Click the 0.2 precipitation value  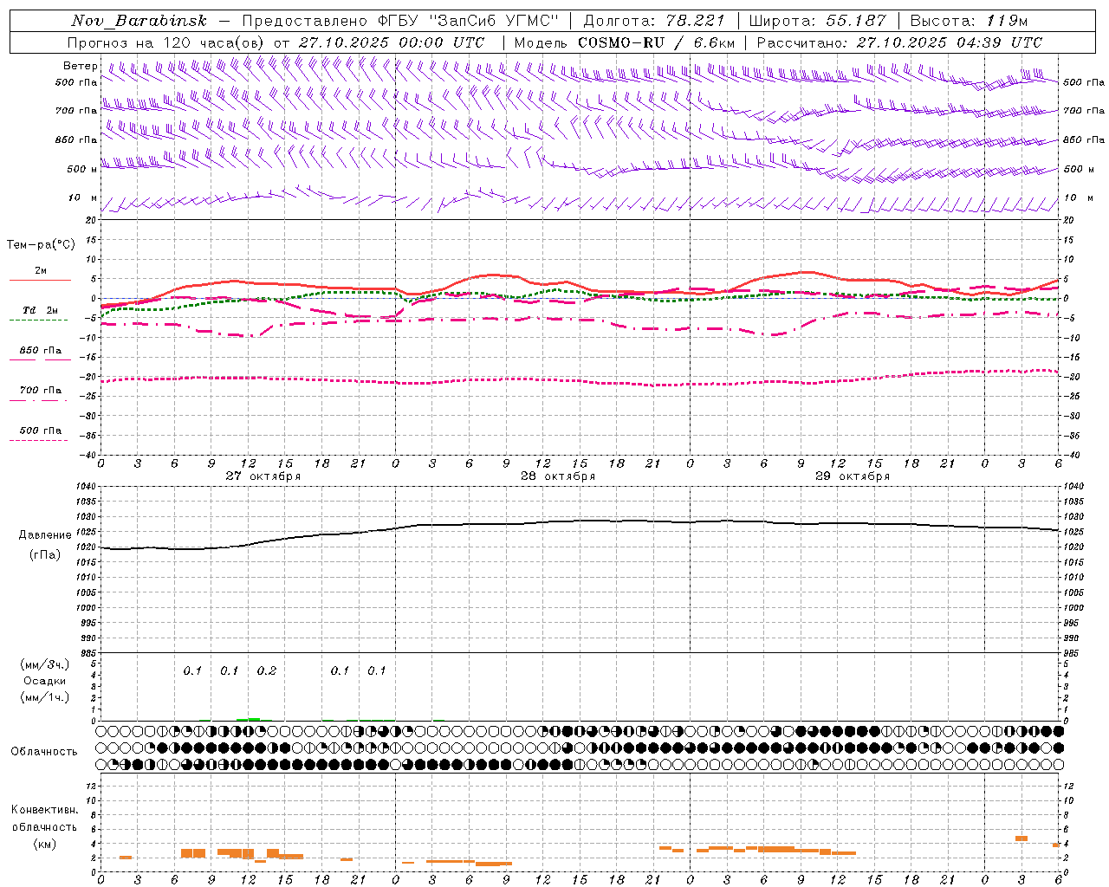coord(267,671)
